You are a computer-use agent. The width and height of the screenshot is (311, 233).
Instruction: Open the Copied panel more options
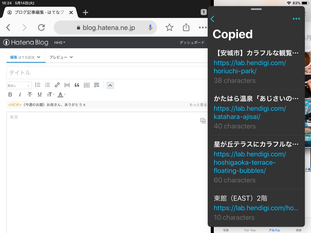[296, 19]
